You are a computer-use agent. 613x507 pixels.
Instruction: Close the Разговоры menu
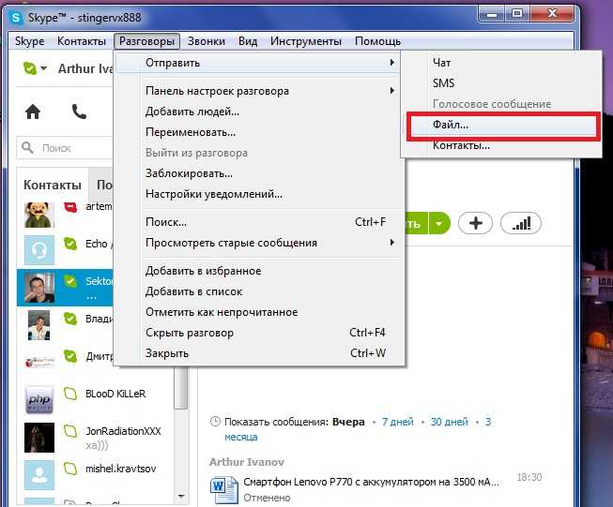[x=146, y=41]
